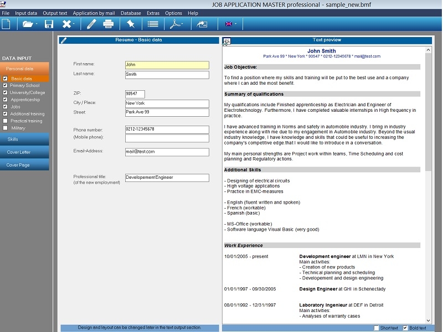This screenshot has width=443, height=332.
Task: Open the Skills section
Action: click(24, 139)
